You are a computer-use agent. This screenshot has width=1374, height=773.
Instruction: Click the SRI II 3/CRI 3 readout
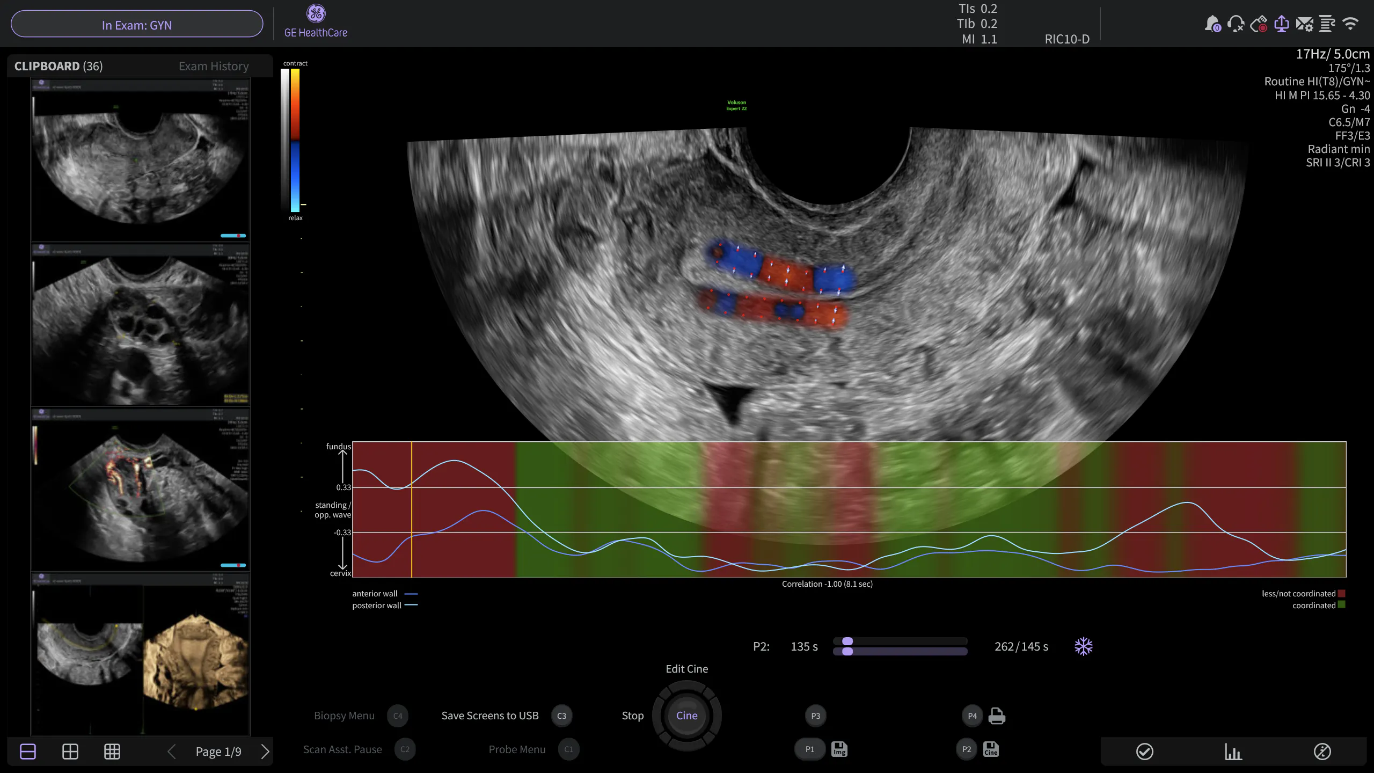coord(1338,162)
